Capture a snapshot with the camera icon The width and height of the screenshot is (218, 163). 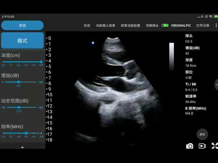[x=190, y=146]
